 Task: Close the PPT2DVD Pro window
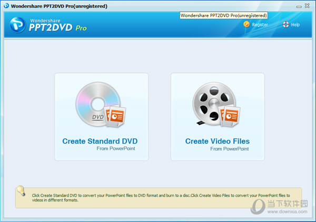click(307, 6)
